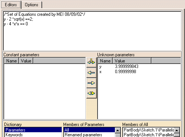Select first PartBody\Sketch.1 entry in Members of All
185x137 pixels.
coord(149,130)
